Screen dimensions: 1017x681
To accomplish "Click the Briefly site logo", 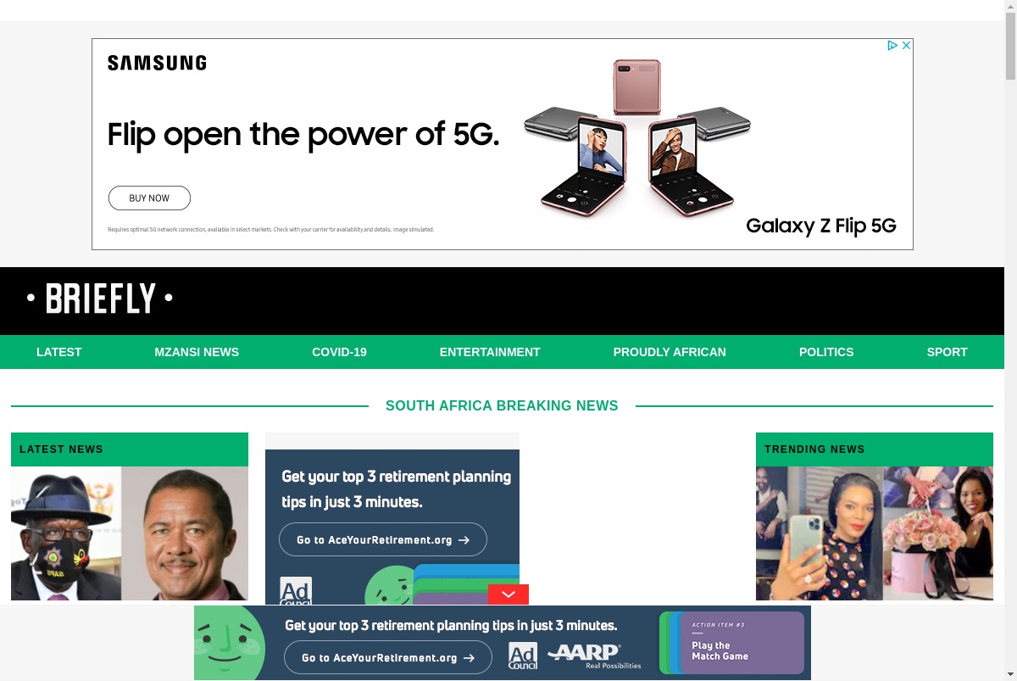I will (x=100, y=299).
